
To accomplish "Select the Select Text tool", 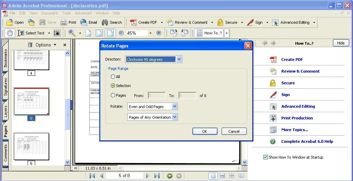I will point(31,33).
